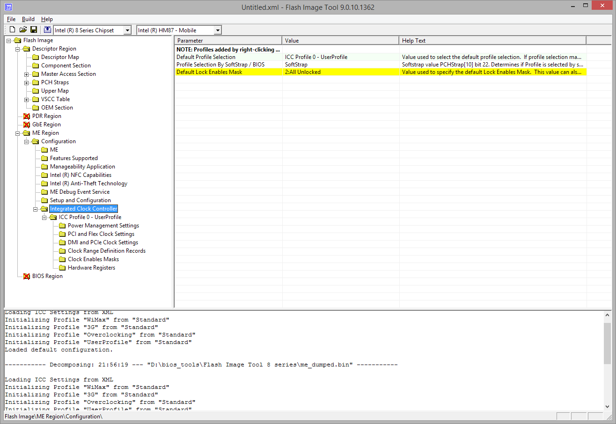Click the Component Section folder icon
Viewport: 616px width, 424px height.
pyautogui.click(x=36, y=66)
